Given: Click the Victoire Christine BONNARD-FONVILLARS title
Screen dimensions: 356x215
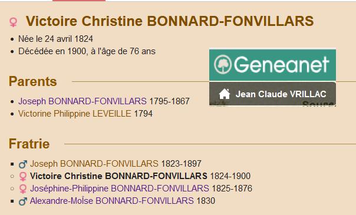Looking at the screenshot, I should 170,21.
